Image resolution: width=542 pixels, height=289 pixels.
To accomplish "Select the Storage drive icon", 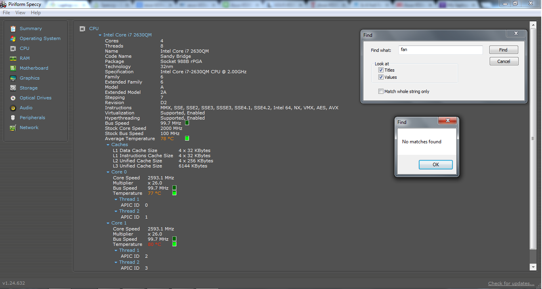I will click(x=13, y=88).
